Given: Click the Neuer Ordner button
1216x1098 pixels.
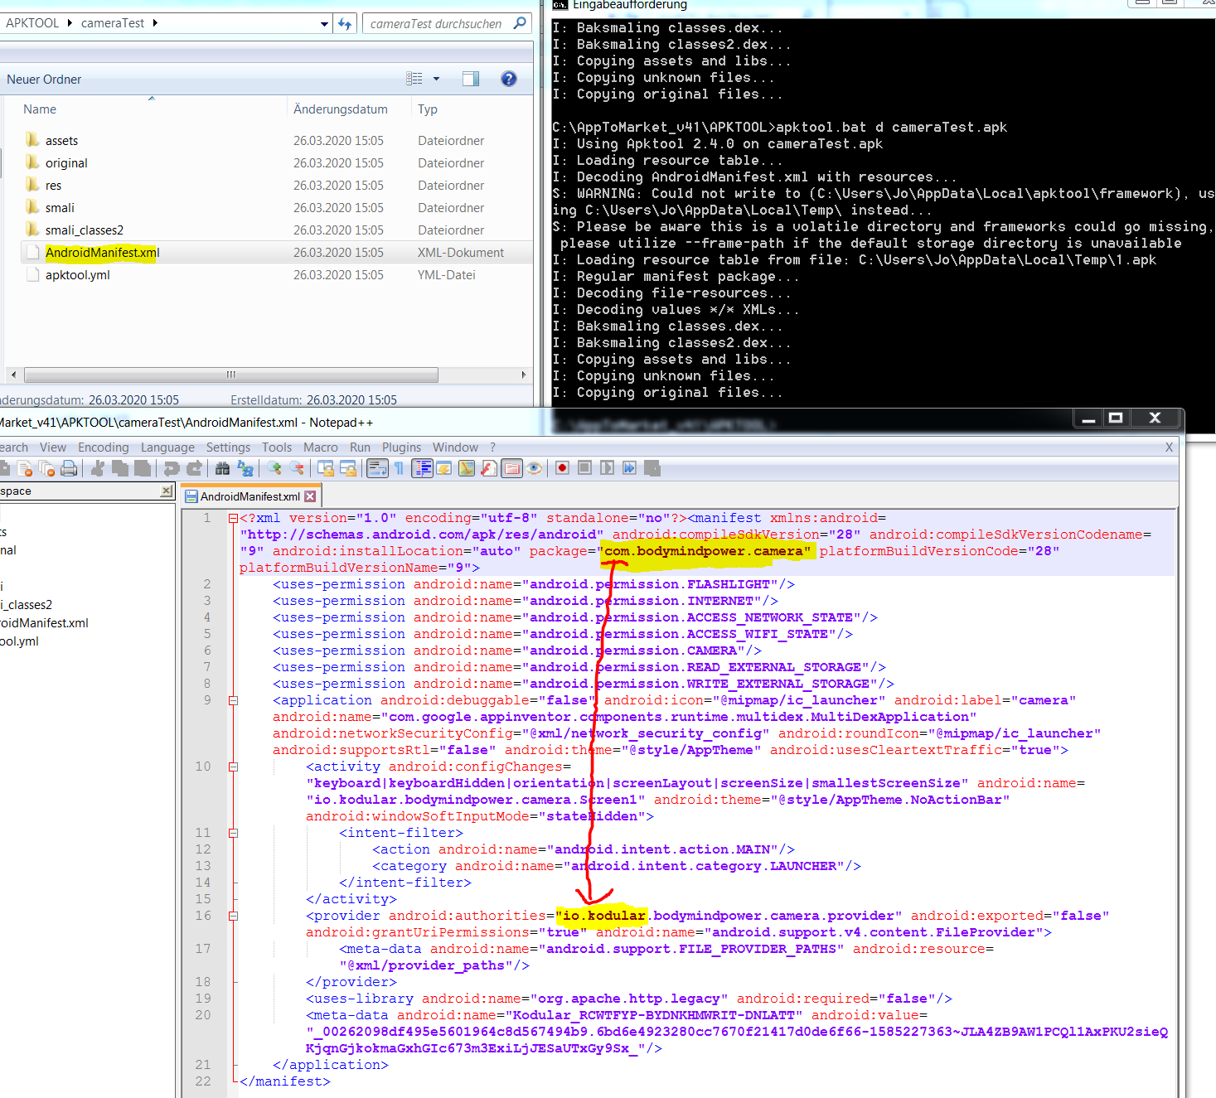Looking at the screenshot, I should (x=44, y=80).
